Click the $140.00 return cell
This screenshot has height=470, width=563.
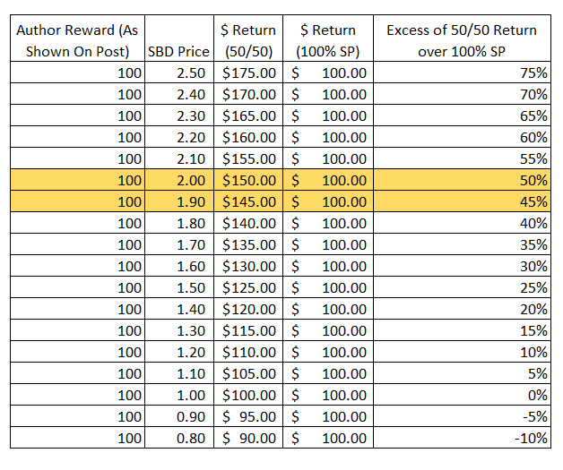(x=248, y=223)
